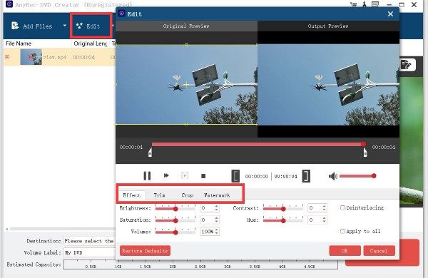Click the next frame step button

tap(185, 175)
